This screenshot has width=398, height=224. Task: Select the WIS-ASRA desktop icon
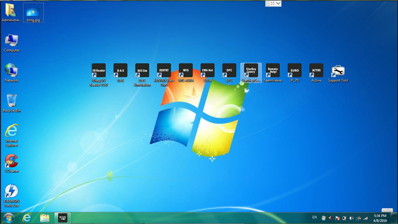[x=186, y=73]
